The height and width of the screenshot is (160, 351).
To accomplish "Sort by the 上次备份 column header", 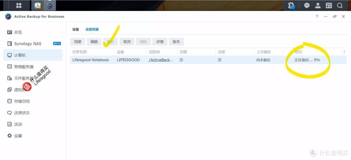I will click(x=273, y=52).
